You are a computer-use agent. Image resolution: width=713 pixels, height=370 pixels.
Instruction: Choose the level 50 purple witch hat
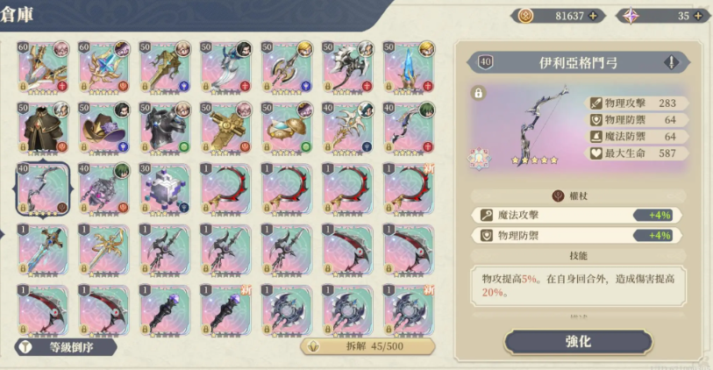click(103, 127)
